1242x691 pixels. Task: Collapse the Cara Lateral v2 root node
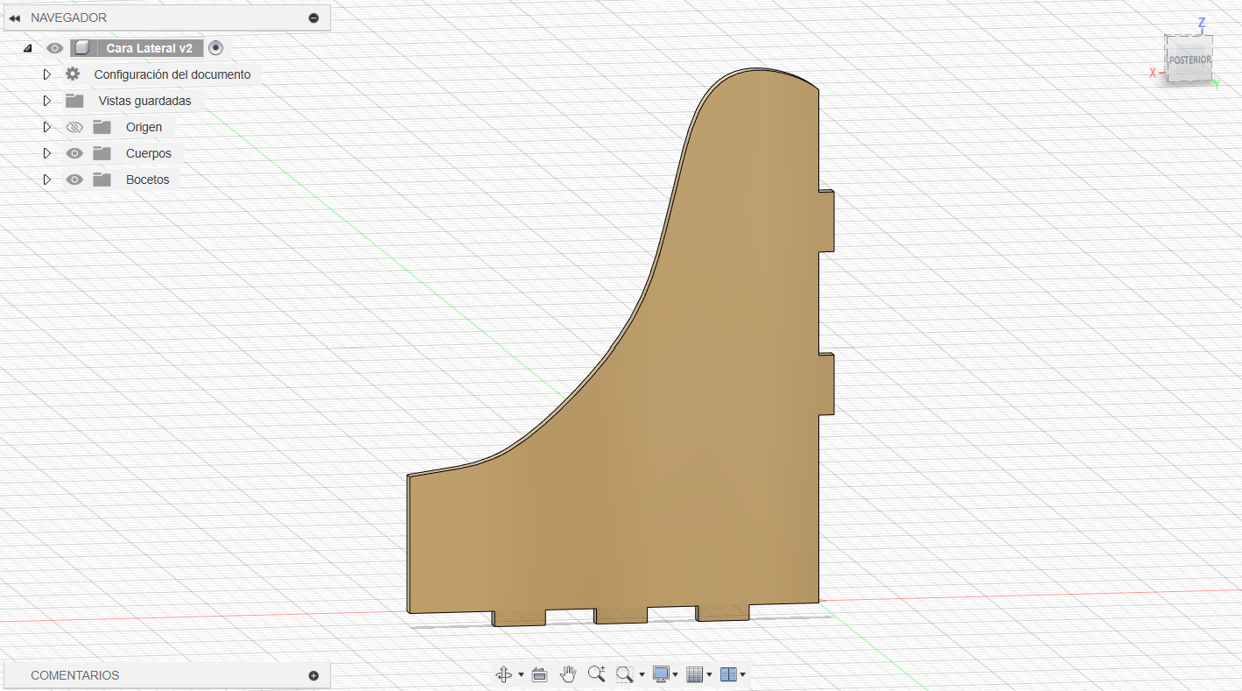coord(27,48)
